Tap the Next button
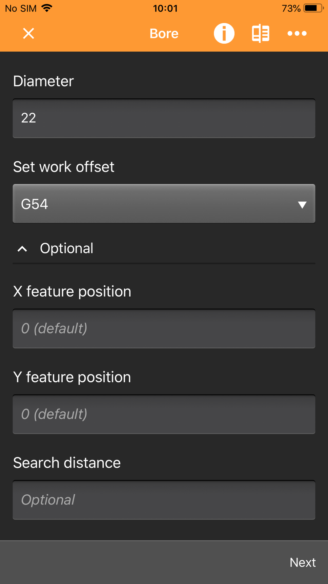This screenshot has height=584, width=328. pyautogui.click(x=302, y=562)
